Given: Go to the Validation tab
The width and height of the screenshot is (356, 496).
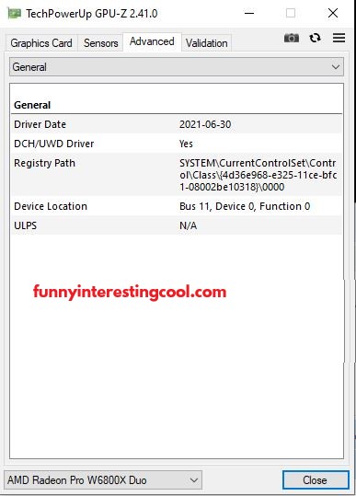Looking at the screenshot, I should coord(207,43).
